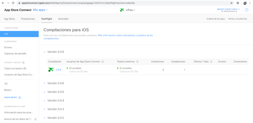Click the padlock icon in the address bar
The height and width of the screenshot is (123, 253).
(19, 3)
